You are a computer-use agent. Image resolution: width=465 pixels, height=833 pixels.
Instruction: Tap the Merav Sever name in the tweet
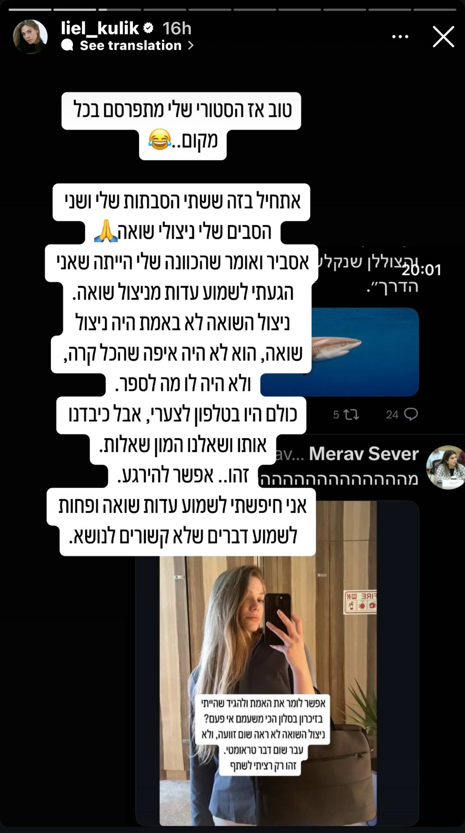364,454
